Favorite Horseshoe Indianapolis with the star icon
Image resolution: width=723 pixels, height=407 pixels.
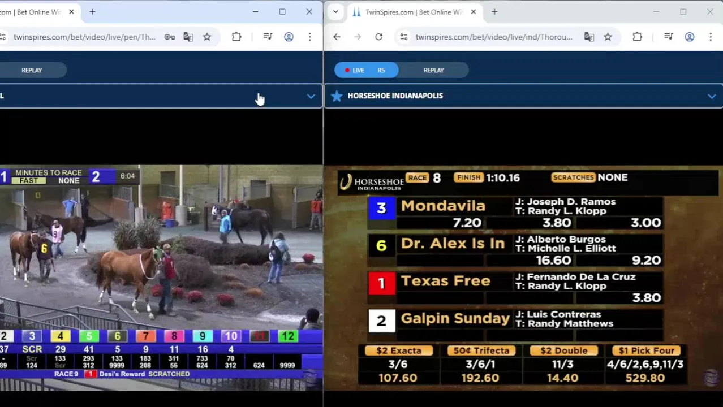pos(337,96)
